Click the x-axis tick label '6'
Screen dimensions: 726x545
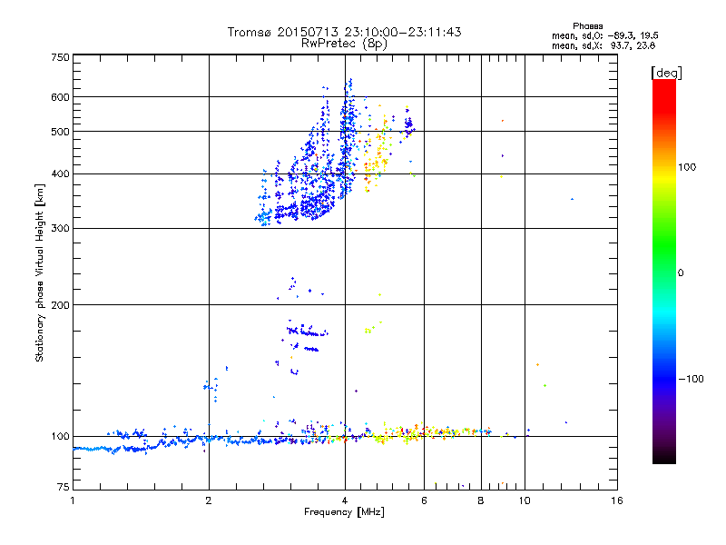[x=424, y=500]
